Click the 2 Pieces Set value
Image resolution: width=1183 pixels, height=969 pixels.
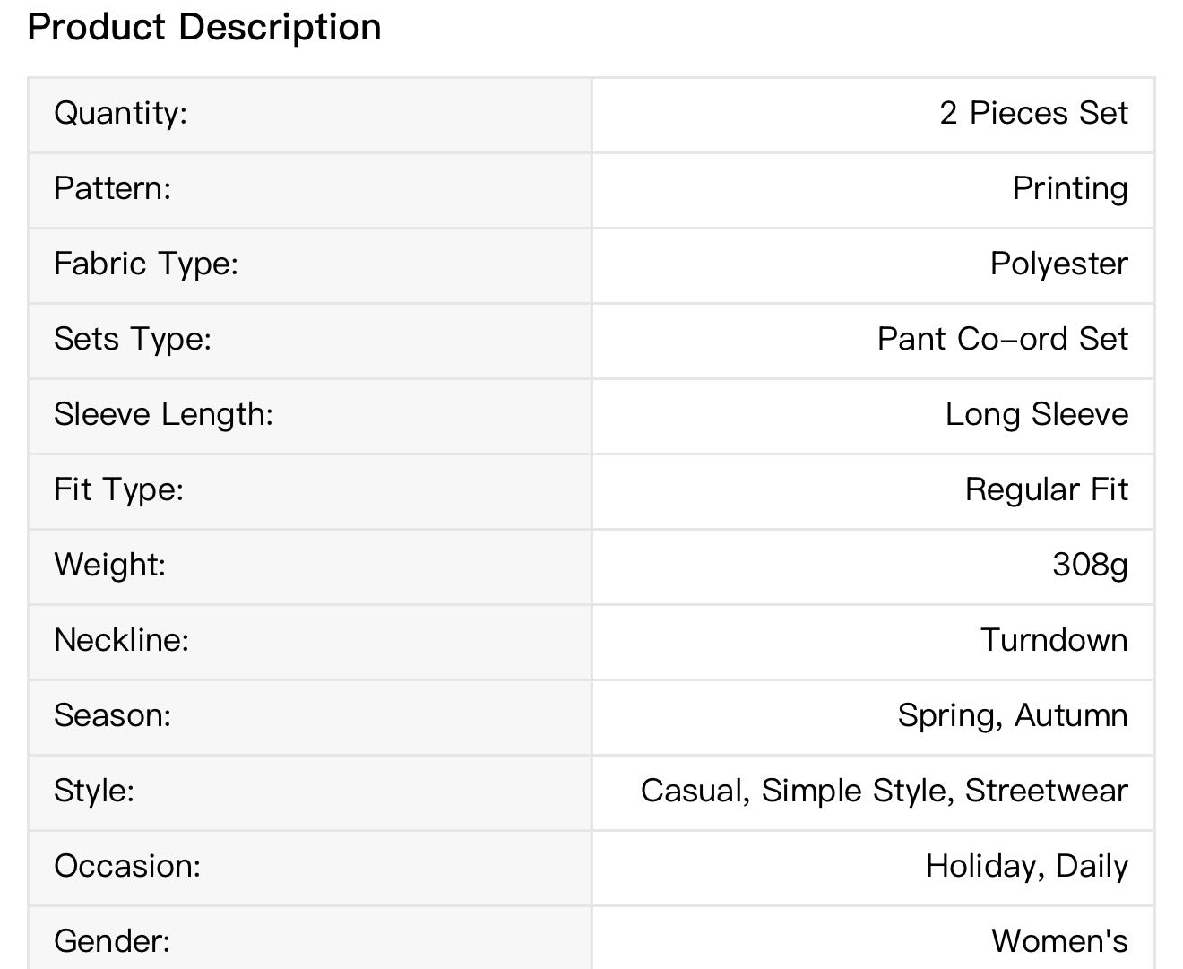[x=1033, y=113]
